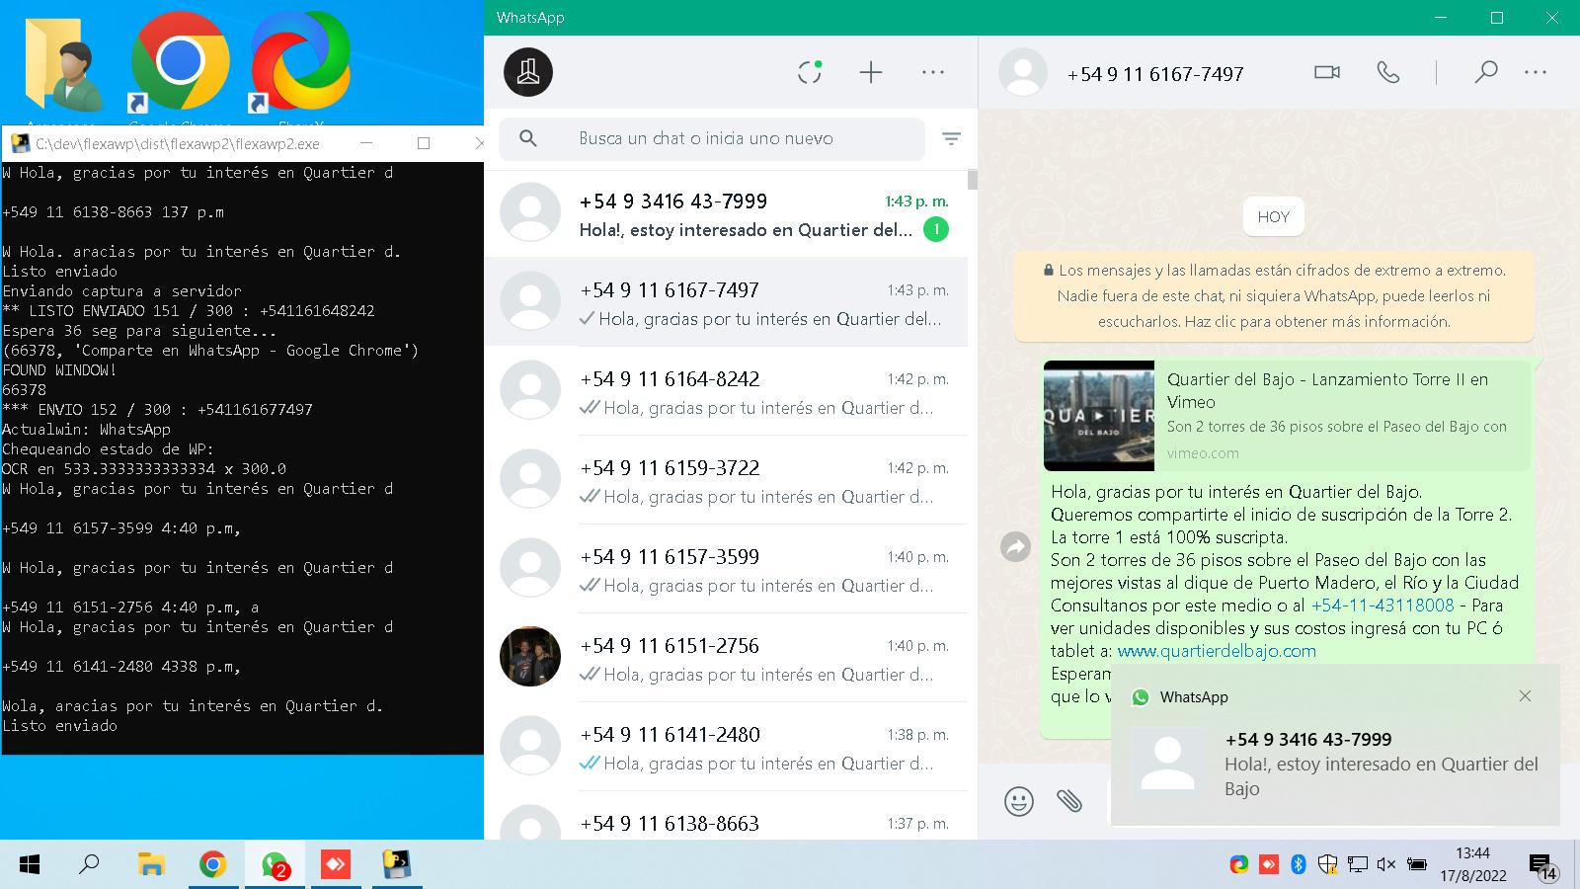Click the flexawp2.exe console title bar icon

[x=20, y=143]
